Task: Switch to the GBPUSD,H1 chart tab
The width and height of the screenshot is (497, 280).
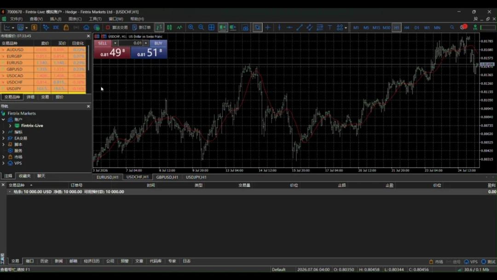Action: click(x=167, y=177)
